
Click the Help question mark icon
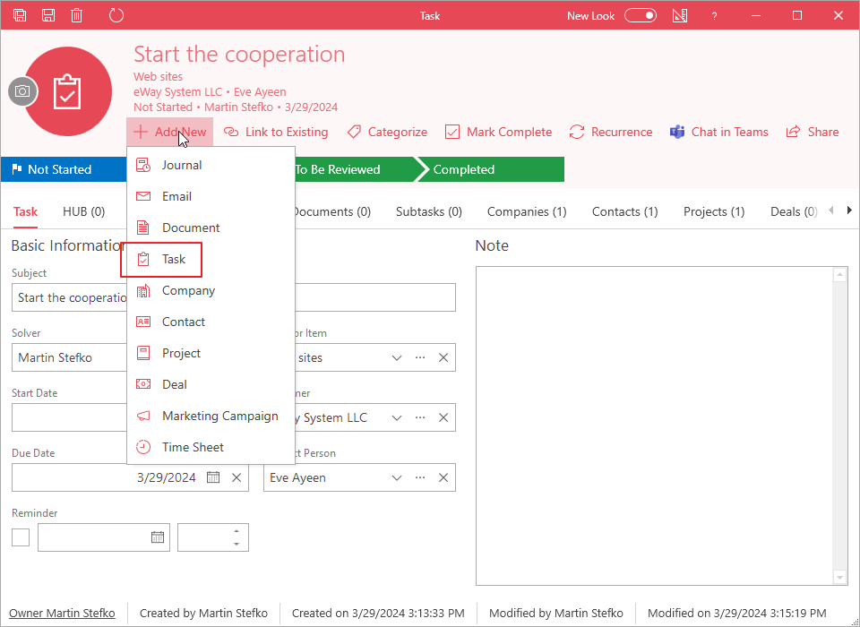[x=714, y=16]
